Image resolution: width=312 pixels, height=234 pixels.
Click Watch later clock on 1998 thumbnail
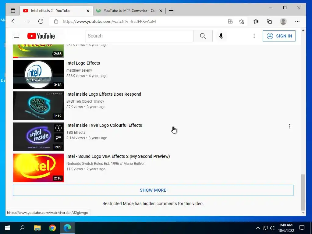click(x=58, y=128)
